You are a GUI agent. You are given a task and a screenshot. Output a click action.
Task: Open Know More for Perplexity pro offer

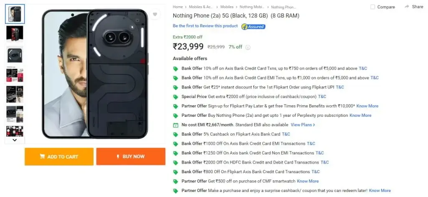pyautogui.click(x=360, y=115)
